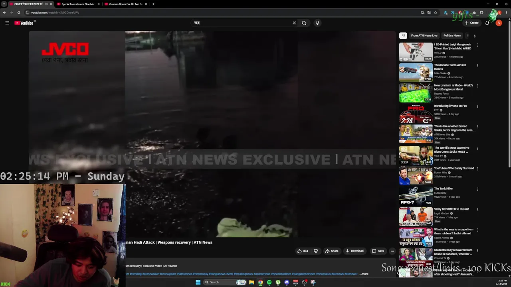Screen dimensions: 511x287
Task: Open How Uranium is Made video title
Action: pos(454,87)
